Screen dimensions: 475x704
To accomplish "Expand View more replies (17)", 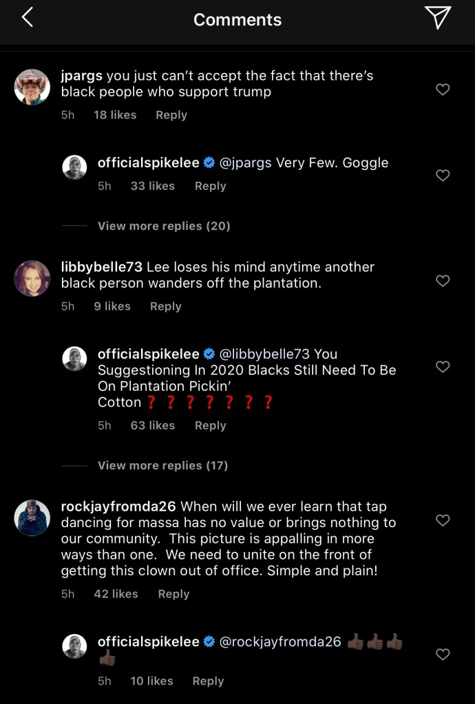I will pyautogui.click(x=162, y=465).
